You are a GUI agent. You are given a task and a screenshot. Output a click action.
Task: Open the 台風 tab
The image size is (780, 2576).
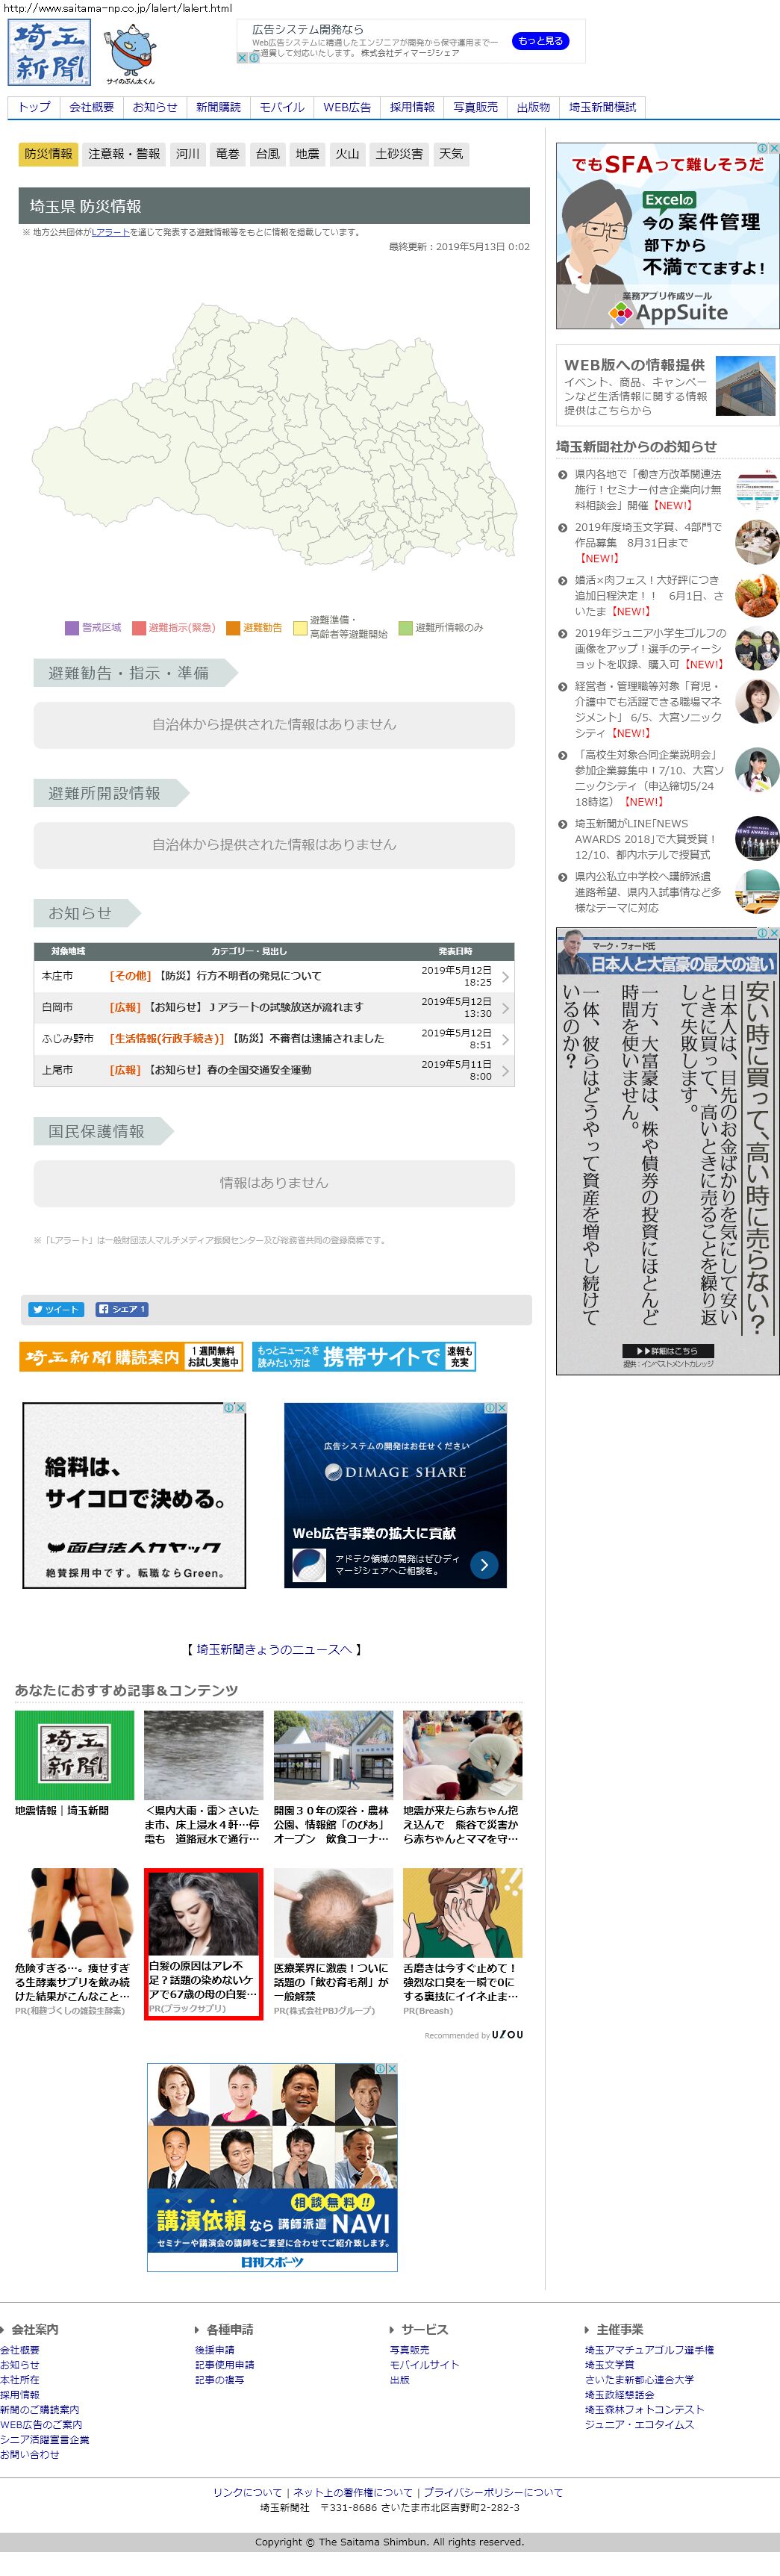click(x=267, y=154)
